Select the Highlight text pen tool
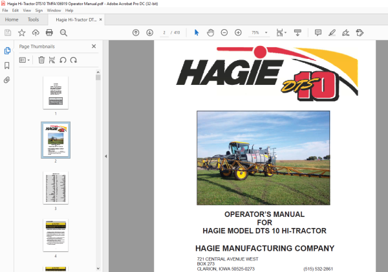 pos(332,32)
